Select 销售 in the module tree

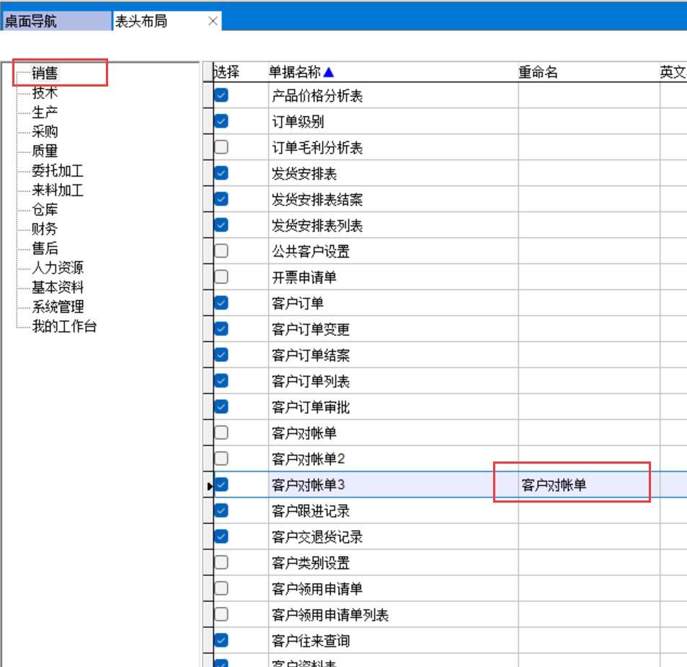(45, 73)
